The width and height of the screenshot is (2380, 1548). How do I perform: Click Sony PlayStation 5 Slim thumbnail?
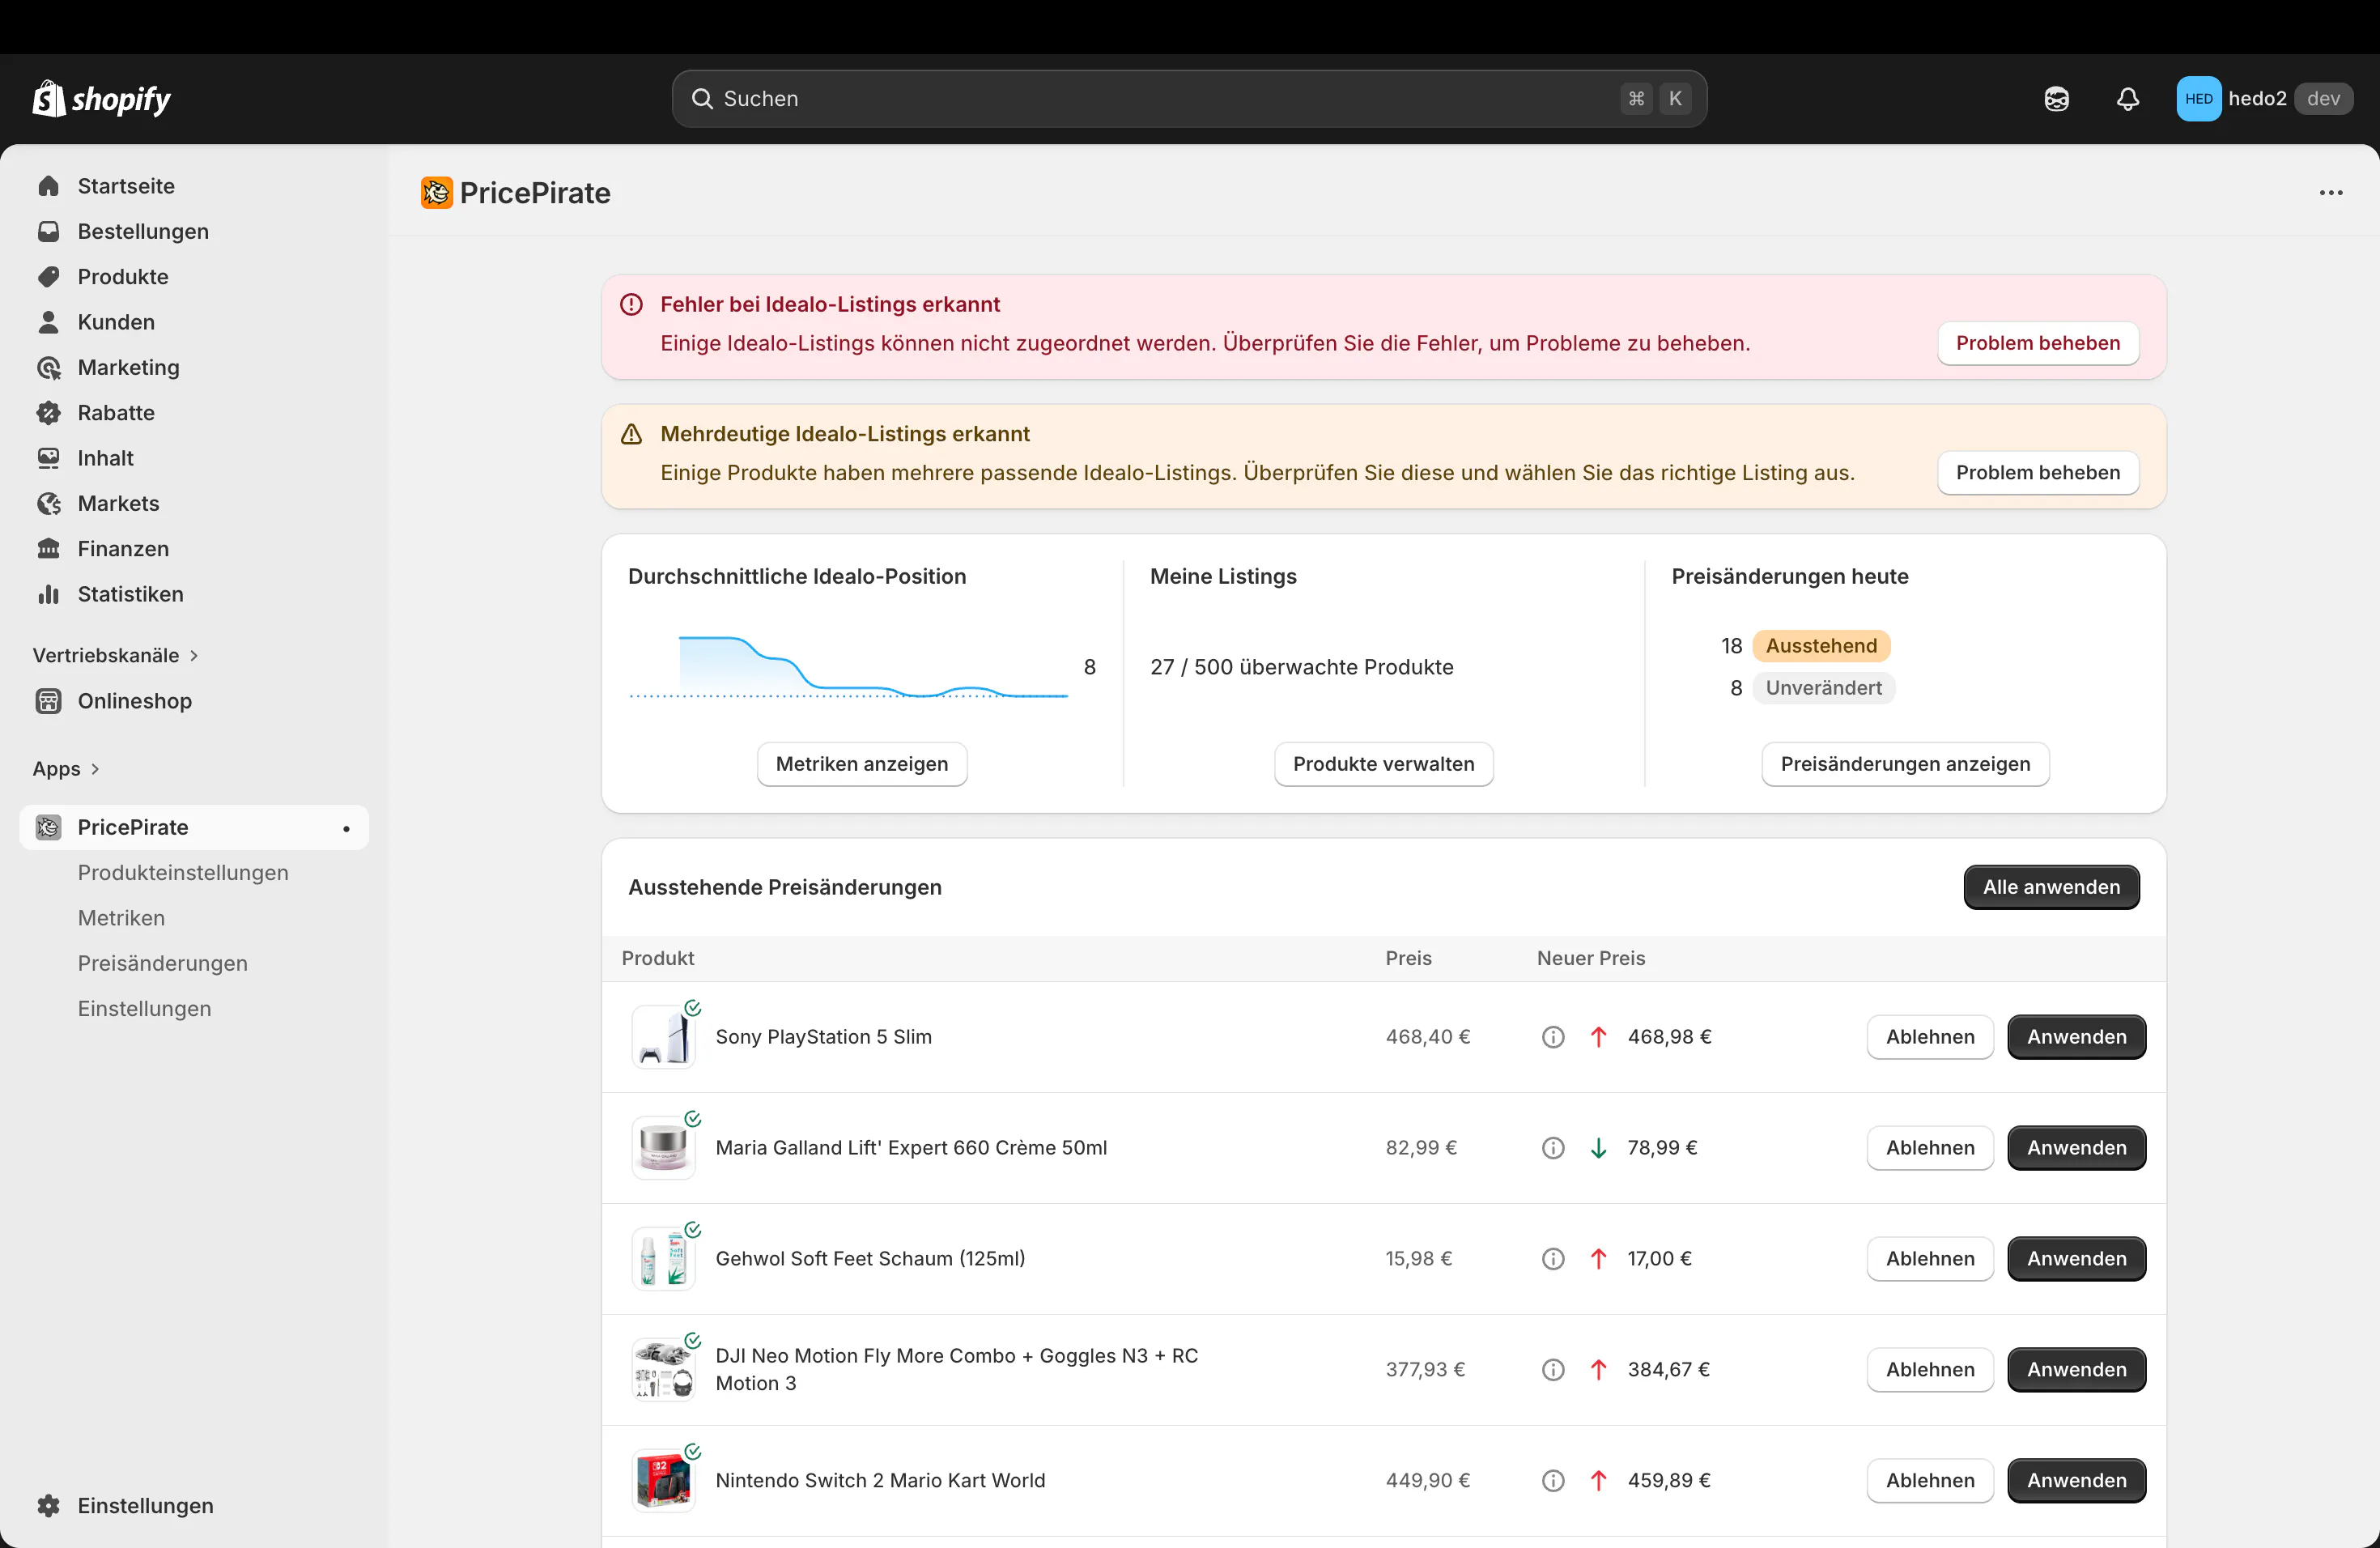[663, 1037]
